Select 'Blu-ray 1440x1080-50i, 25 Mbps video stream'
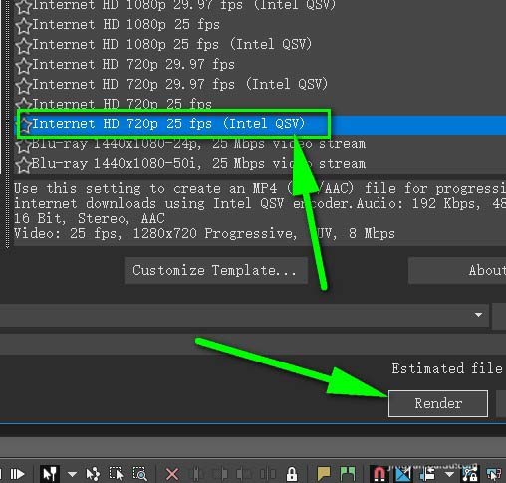Image resolution: width=506 pixels, height=483 pixels. pos(198,164)
